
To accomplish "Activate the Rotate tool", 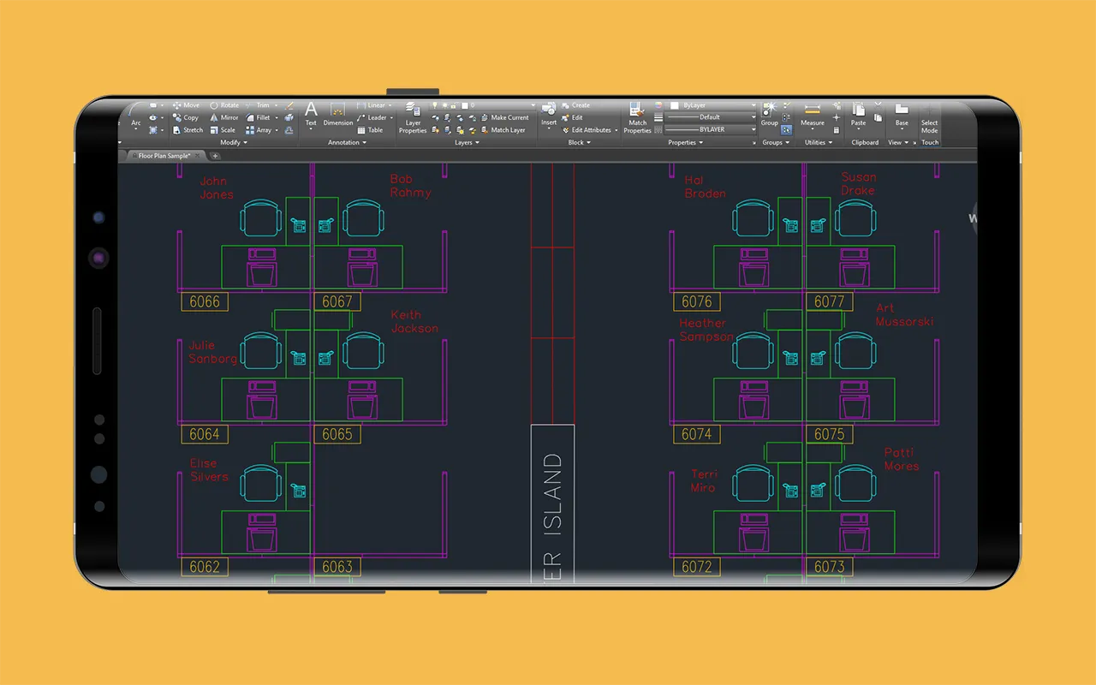I will click(x=224, y=105).
